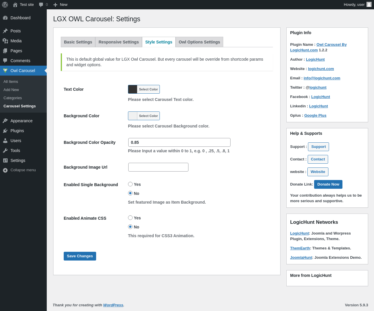This screenshot has height=311, width=374.
Task: Click the Media icon in sidebar
Action: (x=5, y=41)
